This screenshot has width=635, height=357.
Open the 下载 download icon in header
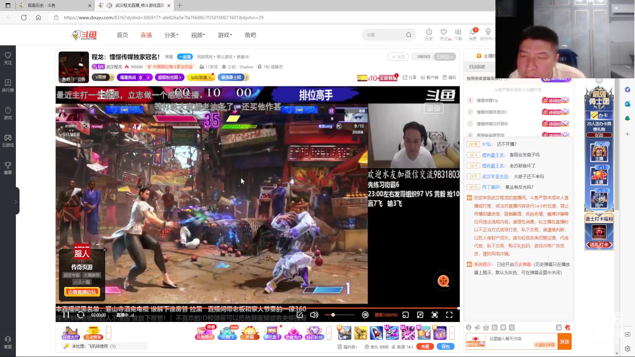coord(458,34)
